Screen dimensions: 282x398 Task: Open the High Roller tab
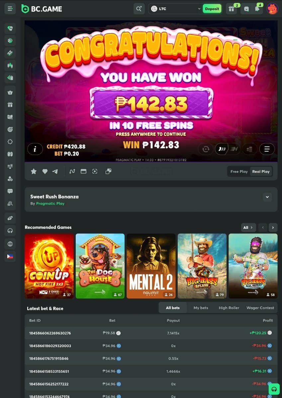229,308
